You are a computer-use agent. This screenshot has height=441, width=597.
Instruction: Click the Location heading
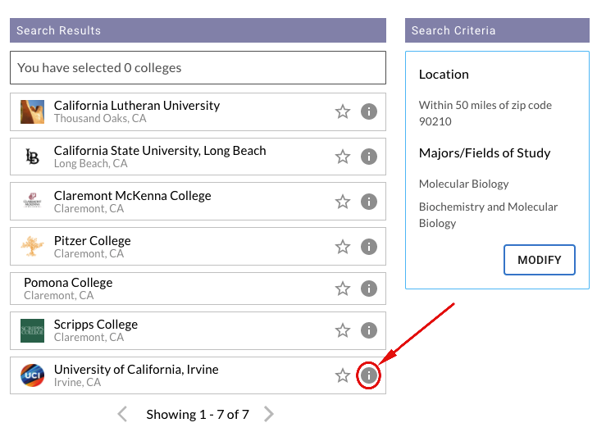(x=444, y=75)
